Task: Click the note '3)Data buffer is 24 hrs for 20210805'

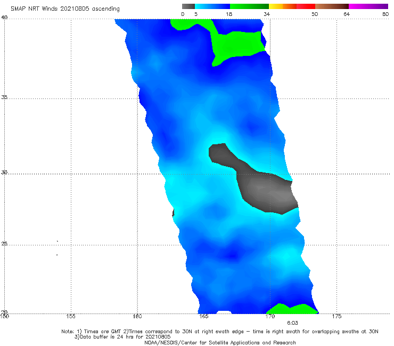Action: pyautogui.click(x=122, y=337)
